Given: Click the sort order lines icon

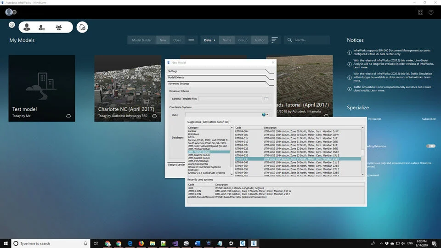Looking at the screenshot, I should tap(275, 40).
